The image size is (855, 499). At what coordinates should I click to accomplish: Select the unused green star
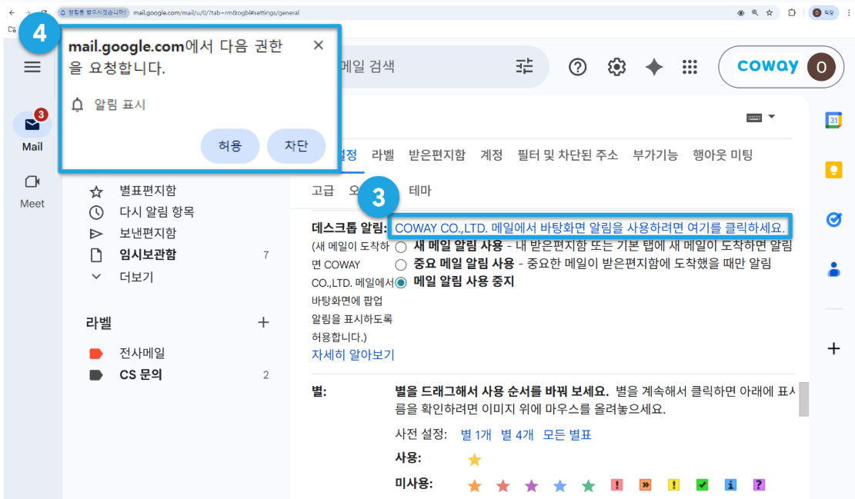[x=588, y=485]
